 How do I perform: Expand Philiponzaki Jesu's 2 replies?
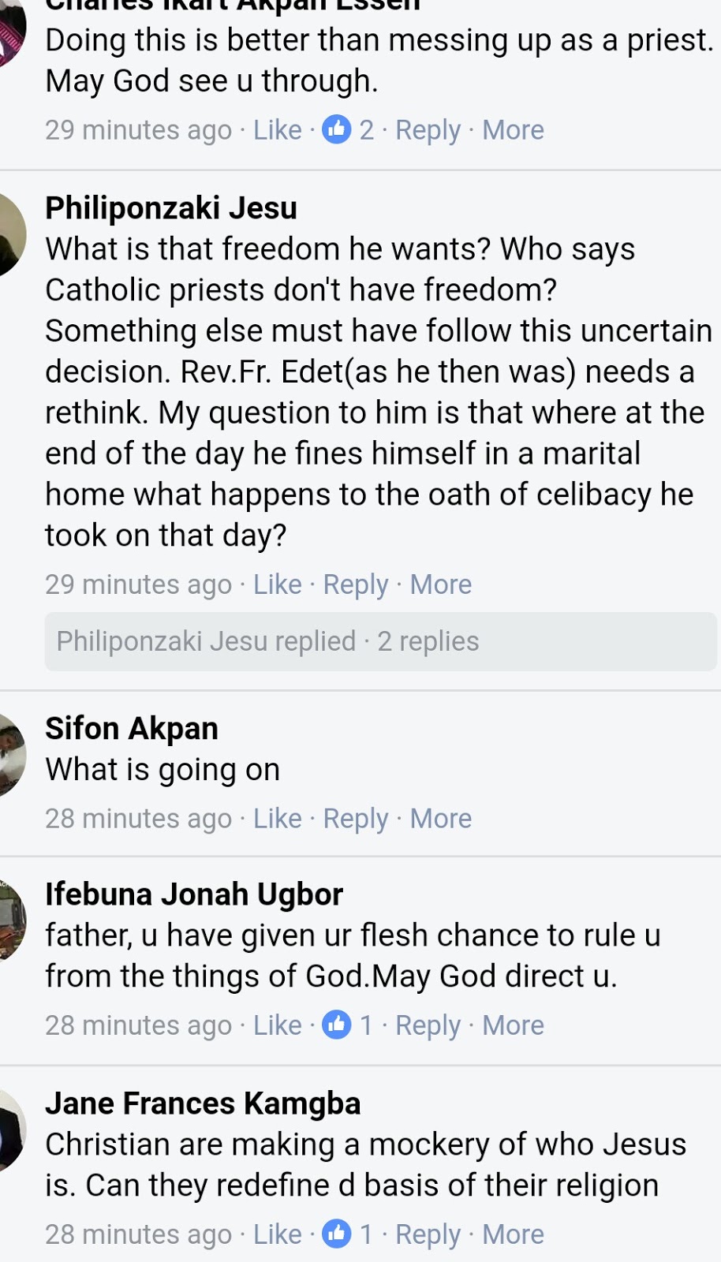point(380,641)
